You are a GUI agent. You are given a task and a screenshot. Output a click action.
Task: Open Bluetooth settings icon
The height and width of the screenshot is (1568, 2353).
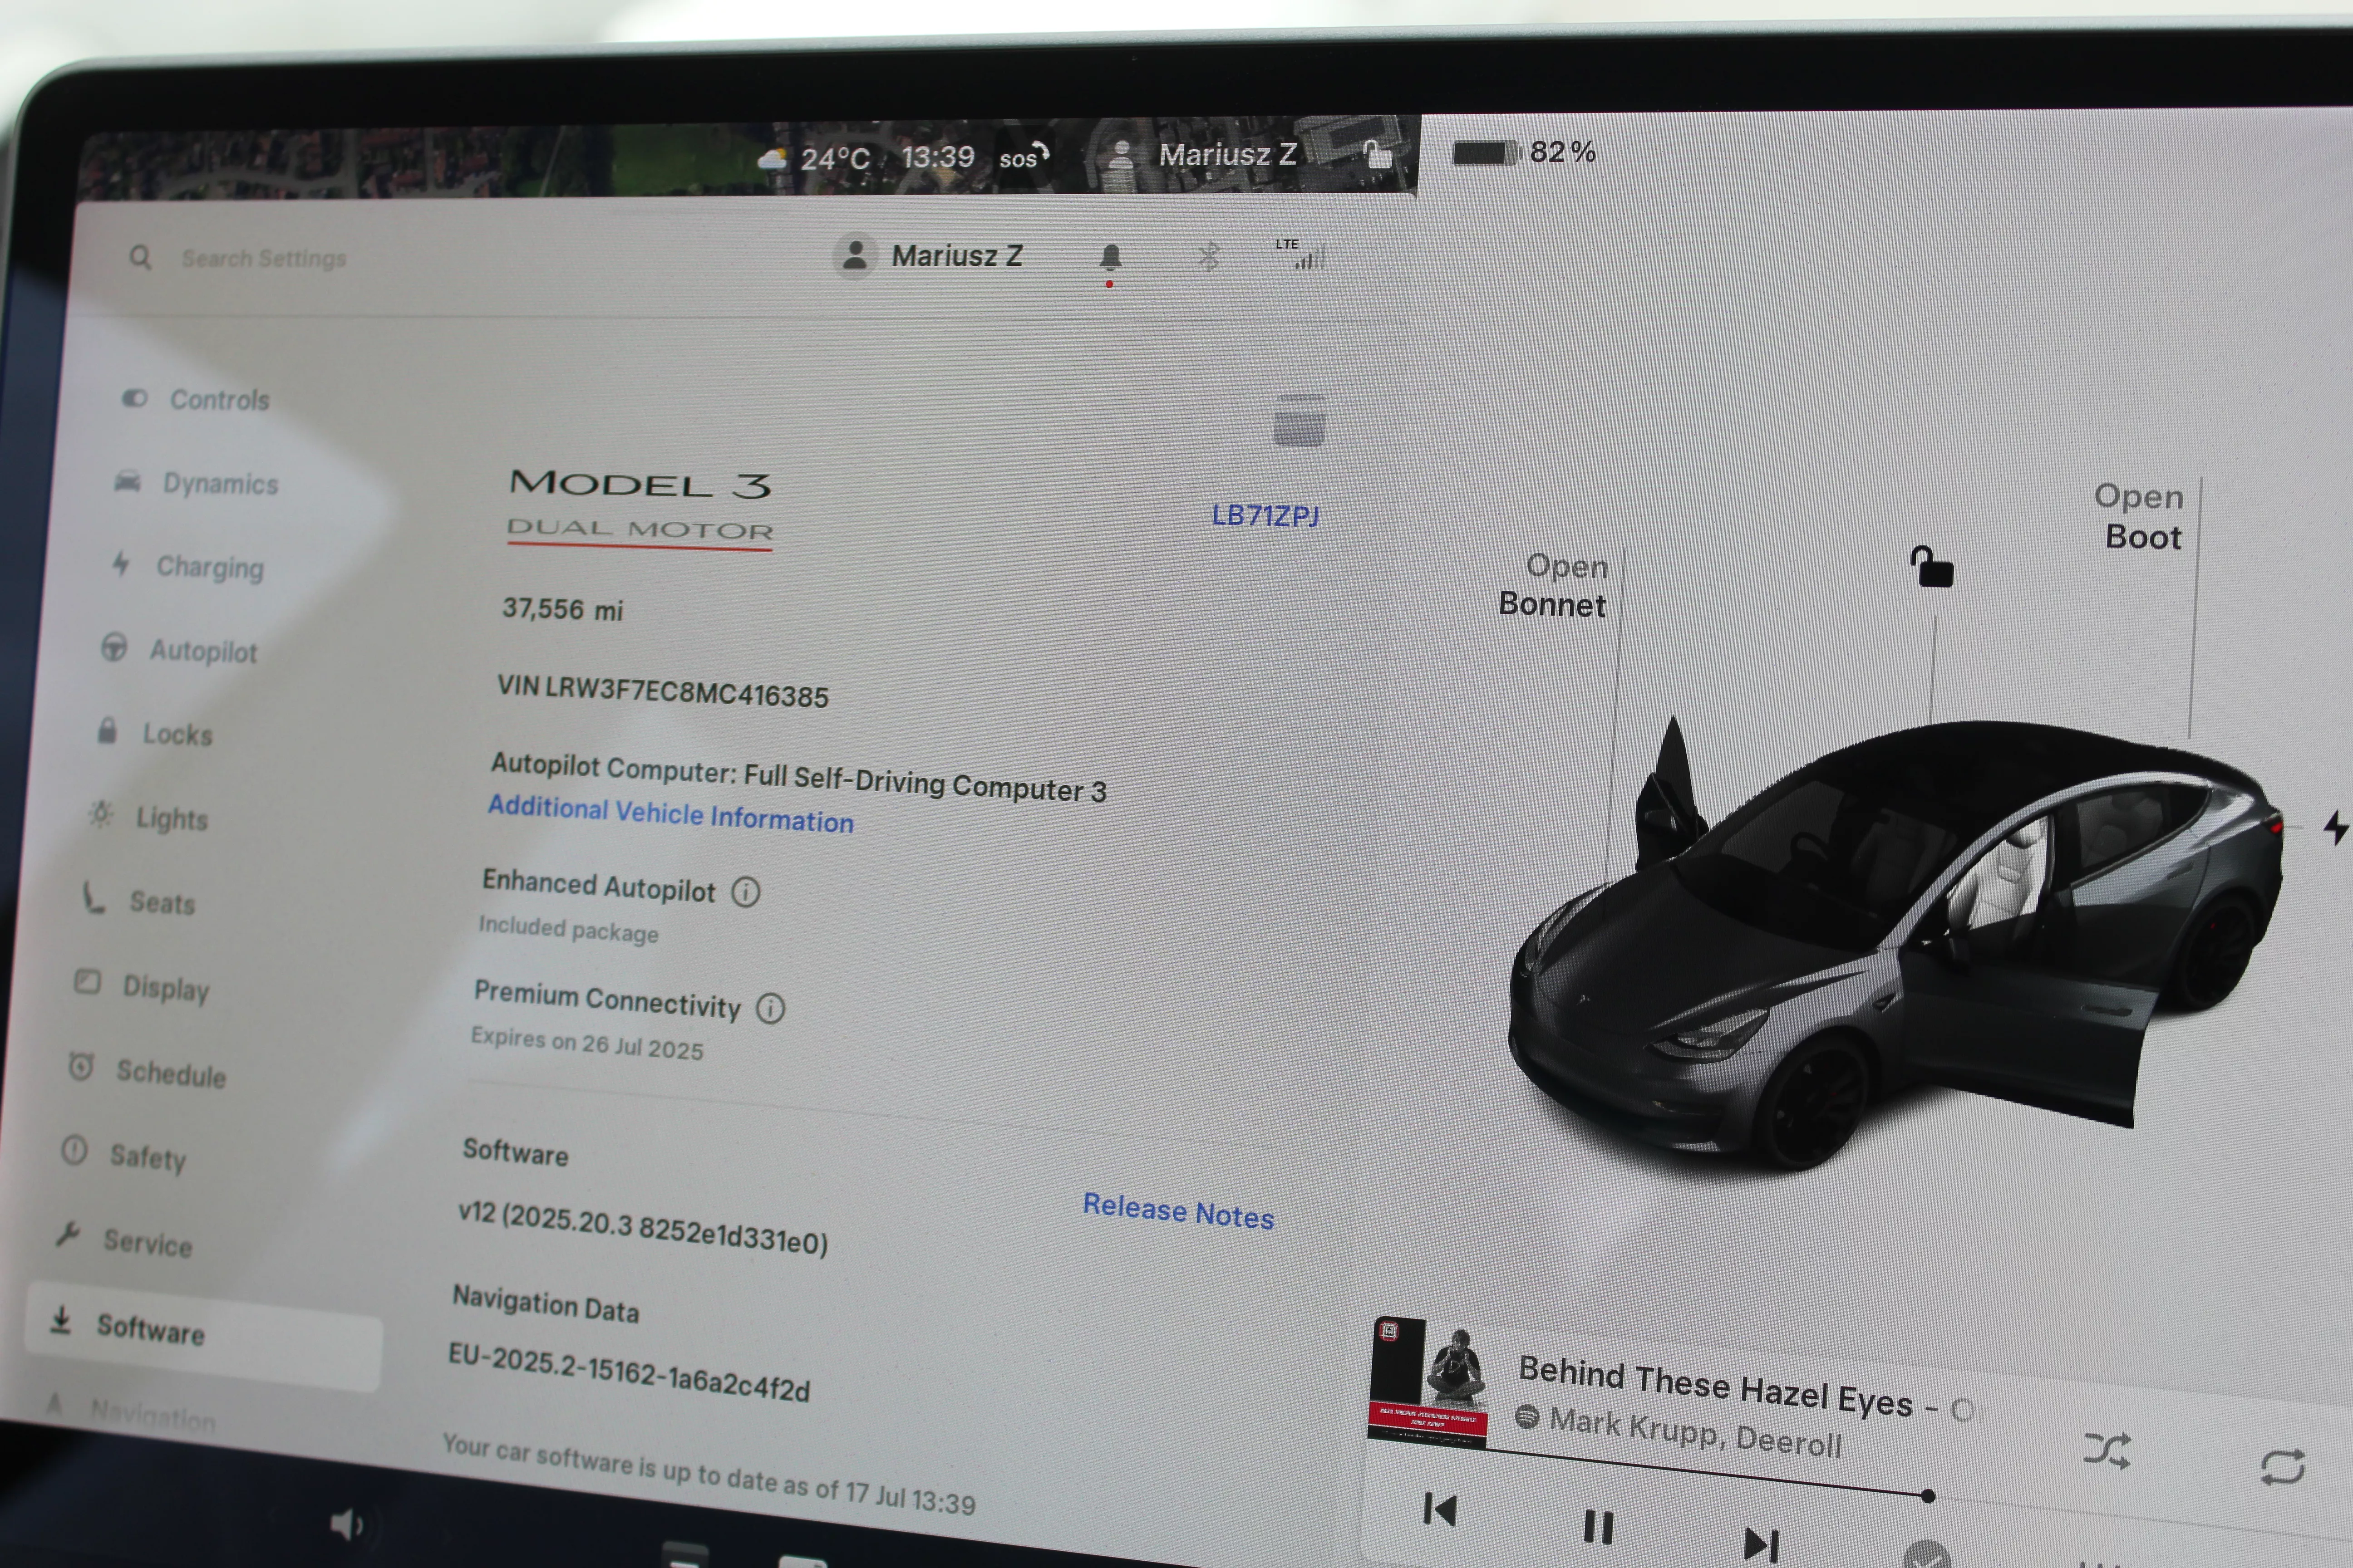1209,257
